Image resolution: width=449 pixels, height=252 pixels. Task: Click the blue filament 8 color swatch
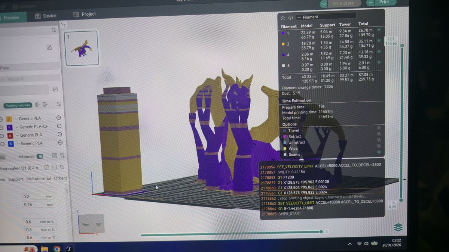coord(10,144)
